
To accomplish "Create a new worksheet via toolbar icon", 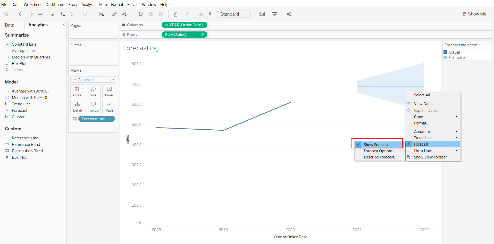I will coord(102,14).
